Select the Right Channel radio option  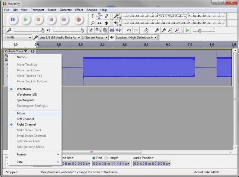tap(12, 124)
